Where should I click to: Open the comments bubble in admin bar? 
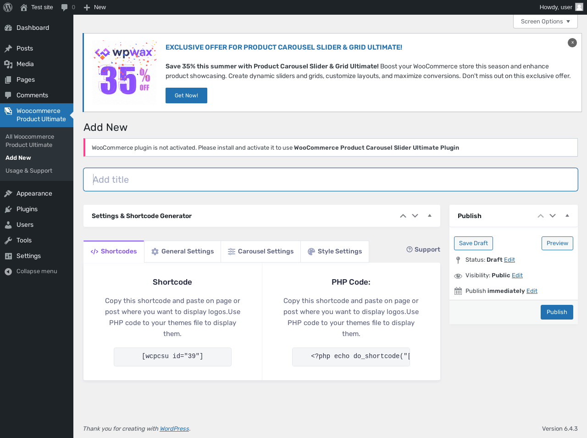click(68, 7)
